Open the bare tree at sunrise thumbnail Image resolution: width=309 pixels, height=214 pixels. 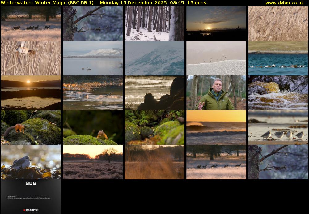(x=93, y=162)
